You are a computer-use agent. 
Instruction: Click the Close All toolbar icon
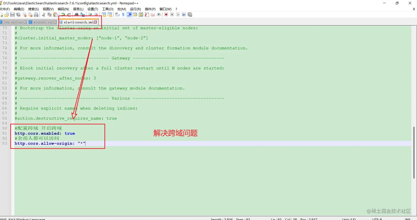(x=30, y=15)
